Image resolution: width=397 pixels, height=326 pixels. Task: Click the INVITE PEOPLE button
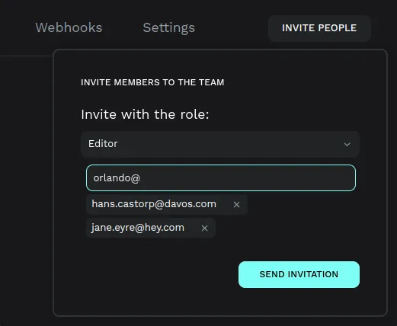click(x=319, y=28)
